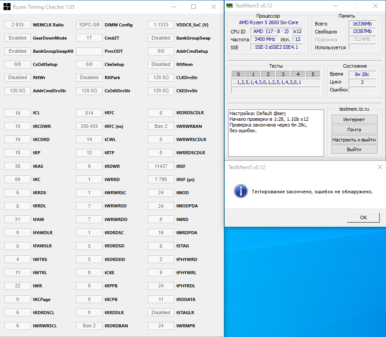Minimize the TestMem5 window

pos(335,6)
